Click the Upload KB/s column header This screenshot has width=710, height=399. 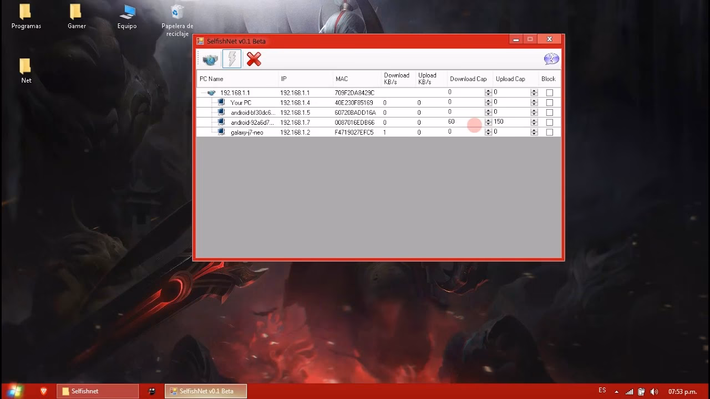(431, 79)
